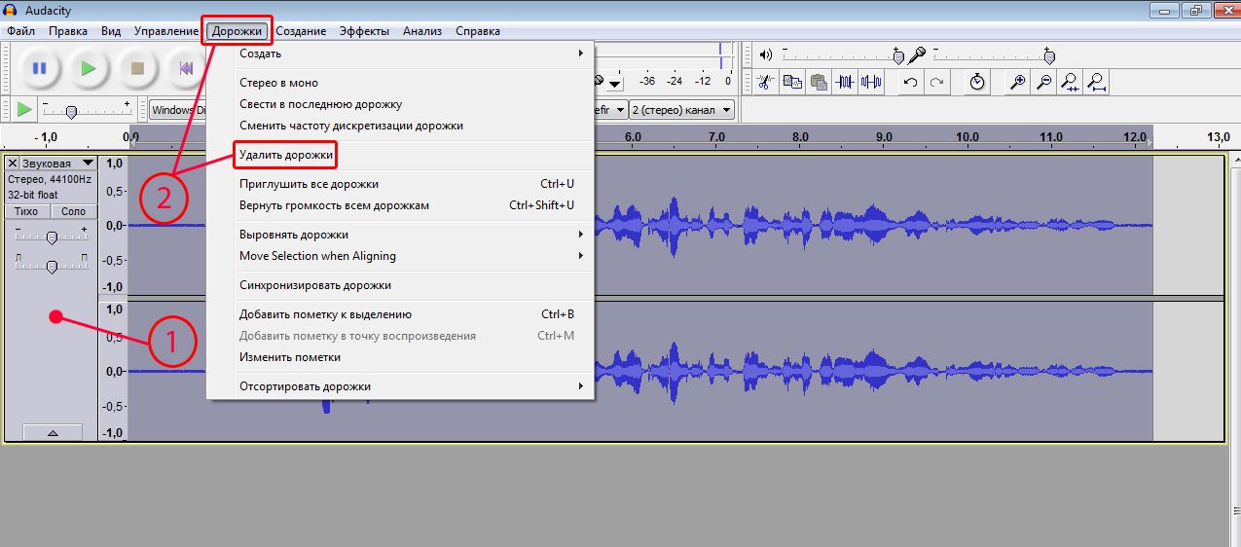Click the Cut (scissors) toolbar icon

(765, 82)
